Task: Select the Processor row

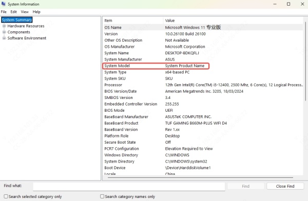Action: click(x=203, y=85)
